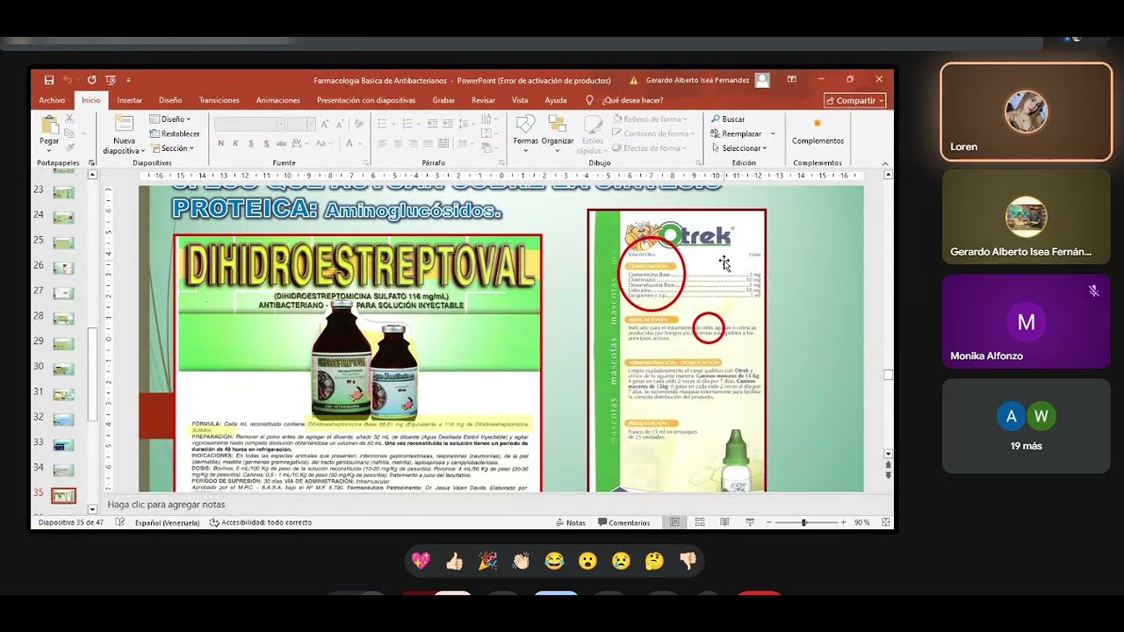Send the clapping hands reaction
This screenshot has height=632, width=1124.
point(521,561)
